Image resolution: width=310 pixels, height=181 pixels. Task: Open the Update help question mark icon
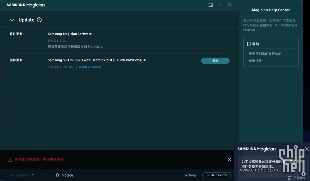(39, 20)
